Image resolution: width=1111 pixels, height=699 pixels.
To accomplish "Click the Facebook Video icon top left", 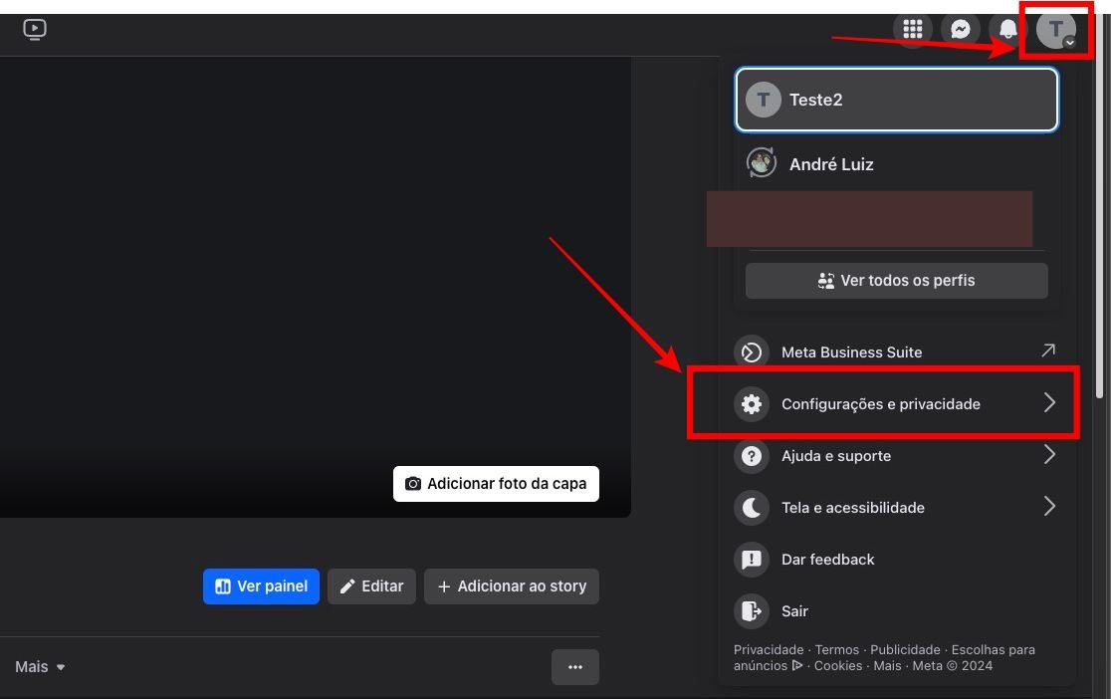I will click(35, 30).
